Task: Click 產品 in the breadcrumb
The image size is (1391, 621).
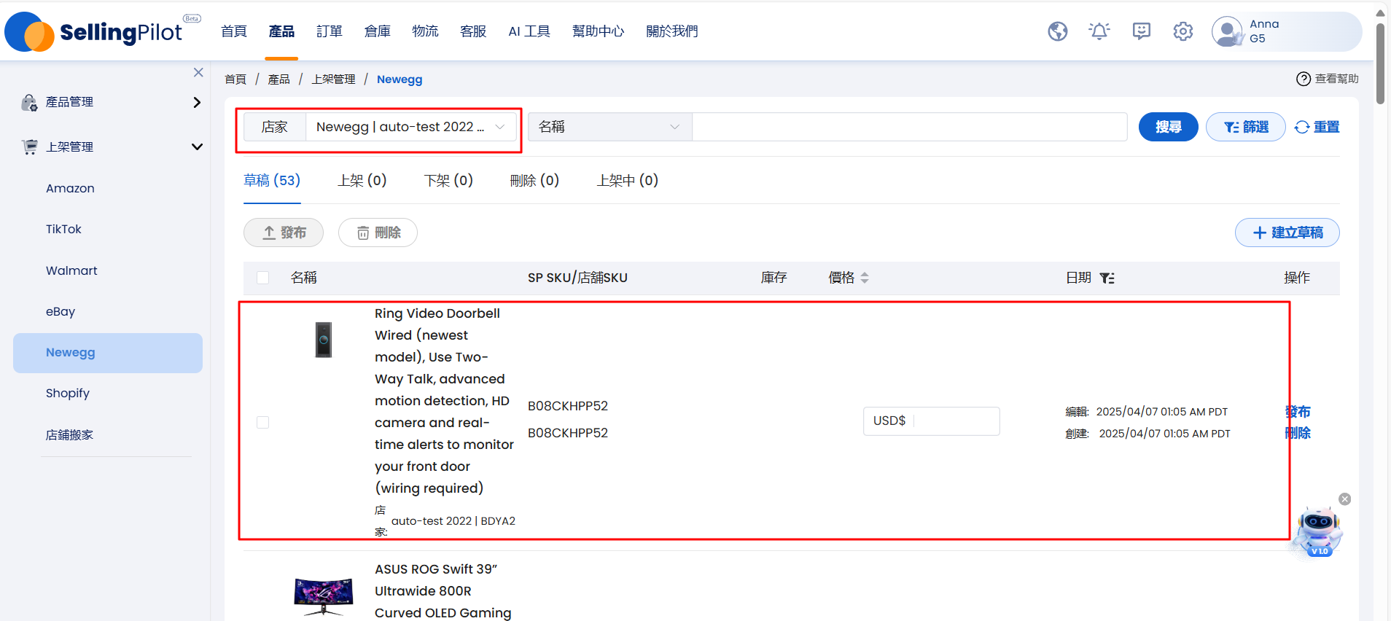Action: coord(278,79)
